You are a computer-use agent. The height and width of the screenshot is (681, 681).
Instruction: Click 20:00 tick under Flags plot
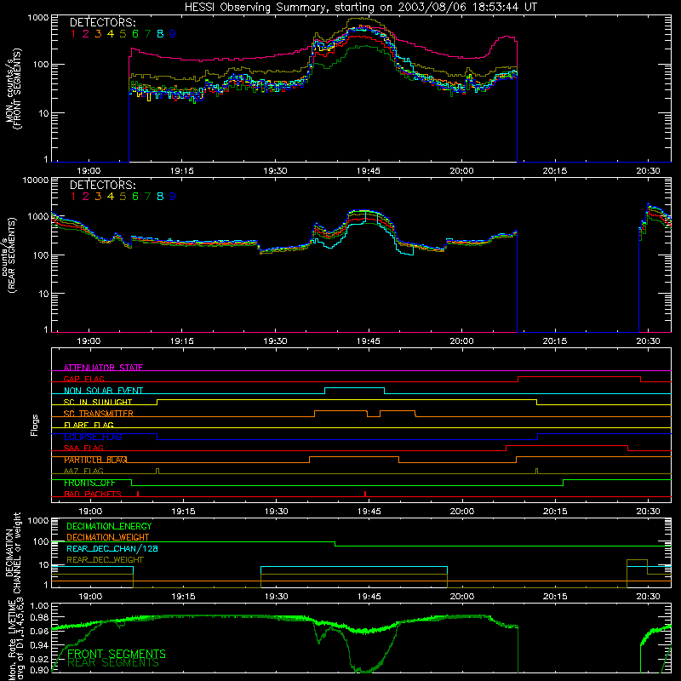point(462,512)
